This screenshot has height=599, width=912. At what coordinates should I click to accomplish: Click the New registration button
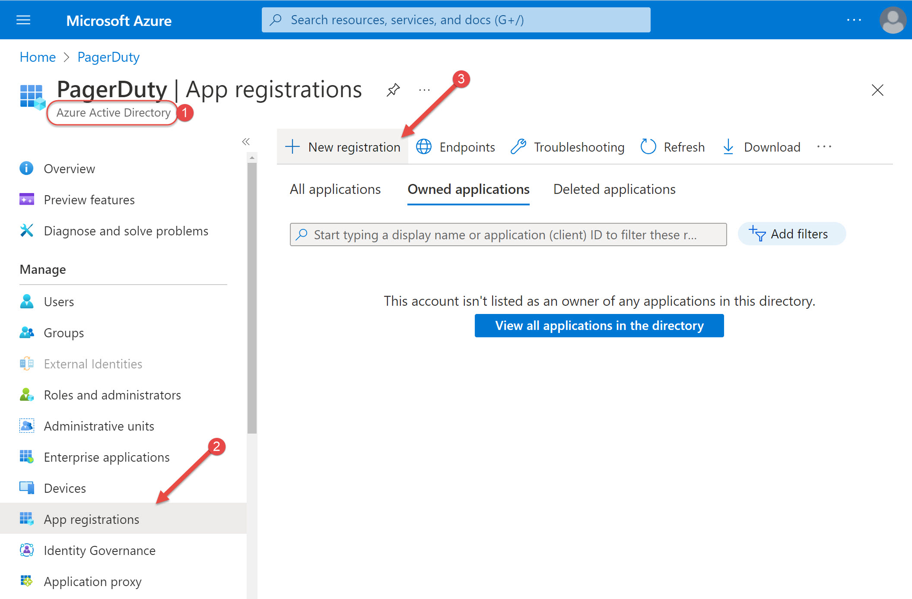pos(343,147)
